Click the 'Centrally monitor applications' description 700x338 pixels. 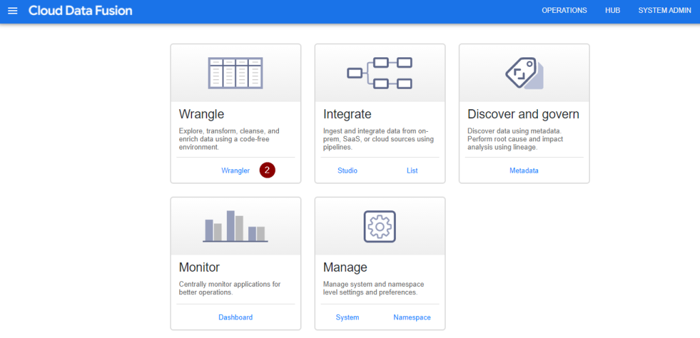pyautogui.click(x=230, y=288)
